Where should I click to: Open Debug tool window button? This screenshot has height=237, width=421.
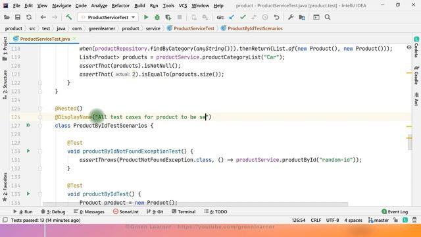pyautogui.click(x=53, y=212)
